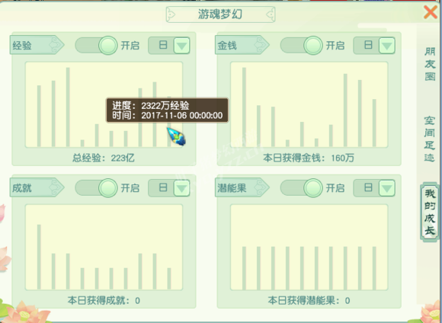Expand the 经验 period dropdown arrow
This screenshot has height=323, width=442.
[181, 46]
